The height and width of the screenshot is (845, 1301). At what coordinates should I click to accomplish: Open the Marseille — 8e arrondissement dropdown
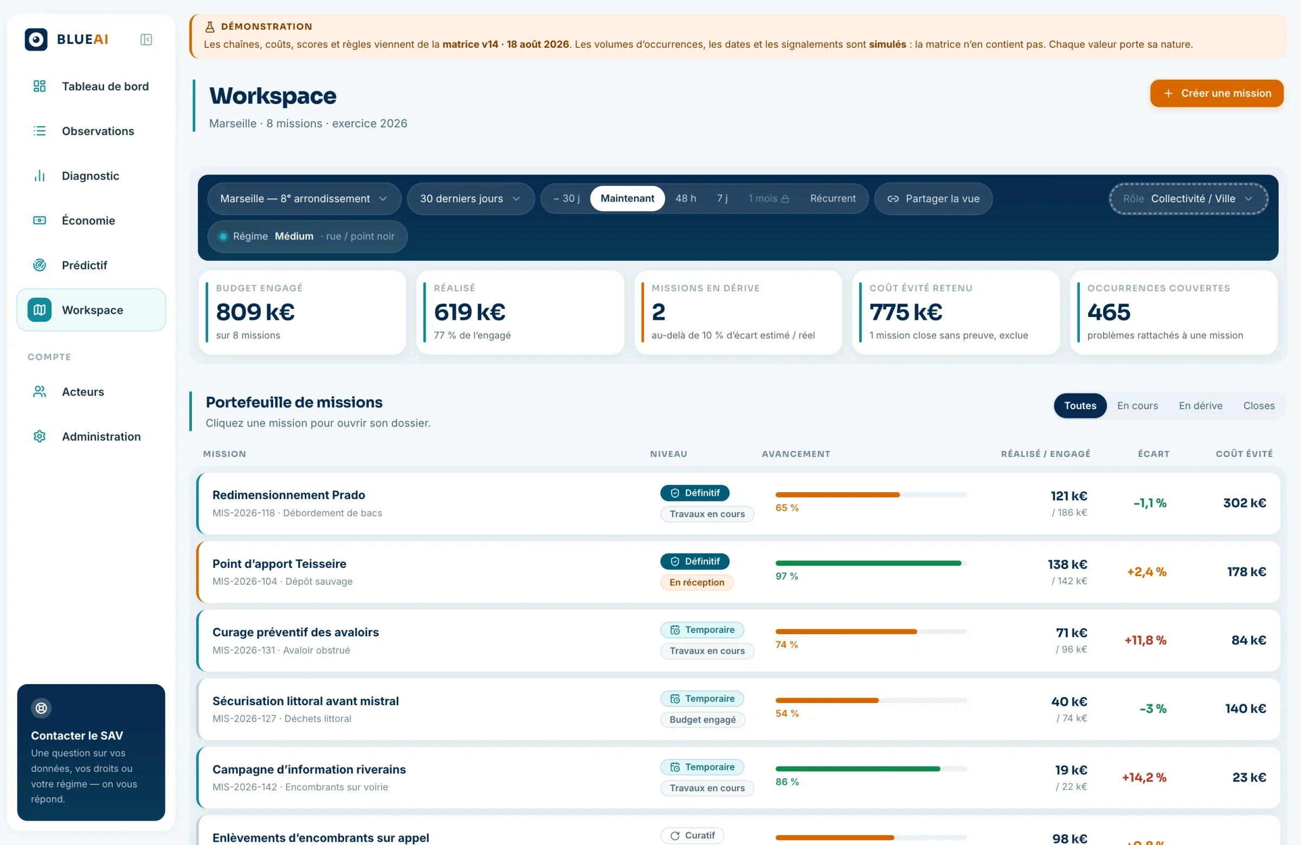304,198
